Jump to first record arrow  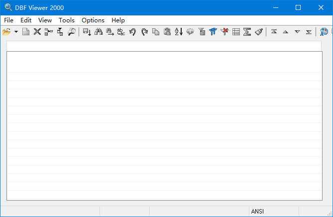tap(274, 32)
